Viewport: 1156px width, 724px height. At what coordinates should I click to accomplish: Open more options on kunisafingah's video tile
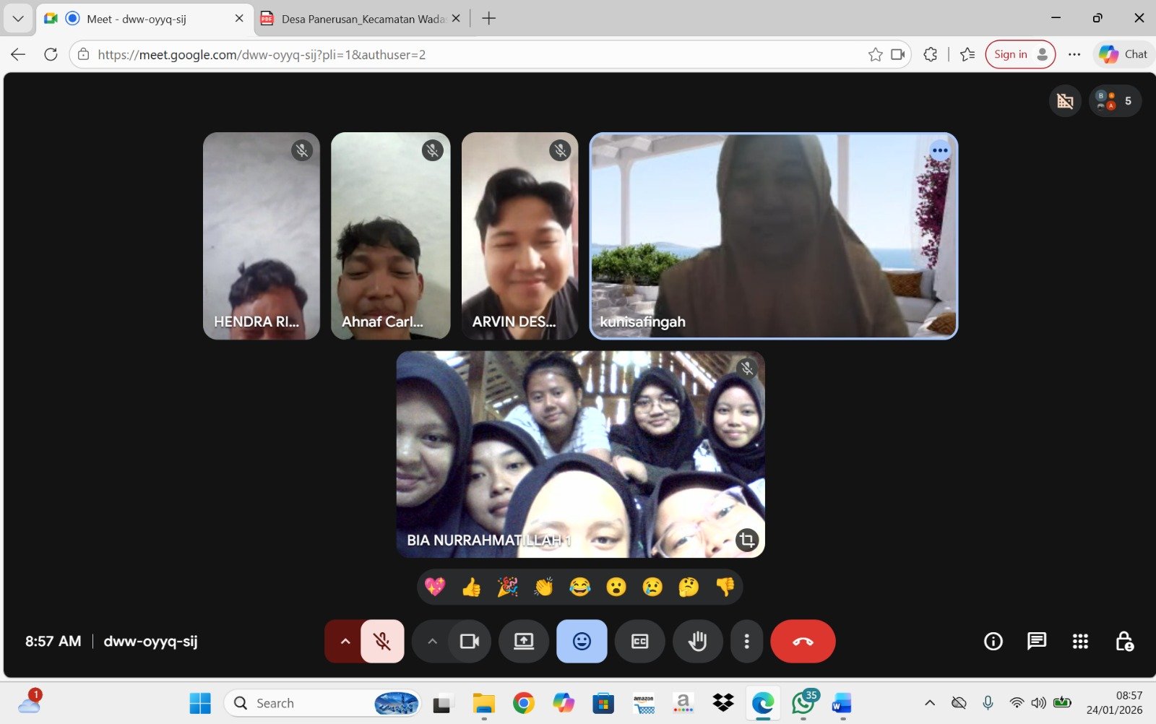[x=939, y=150]
